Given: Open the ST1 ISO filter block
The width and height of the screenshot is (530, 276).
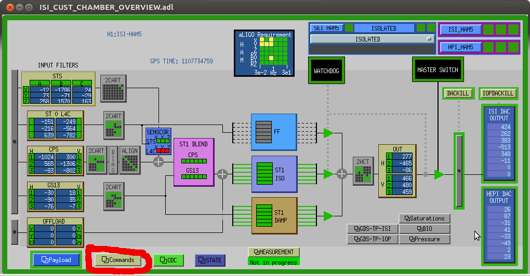Looking at the screenshot, I should (x=274, y=174).
